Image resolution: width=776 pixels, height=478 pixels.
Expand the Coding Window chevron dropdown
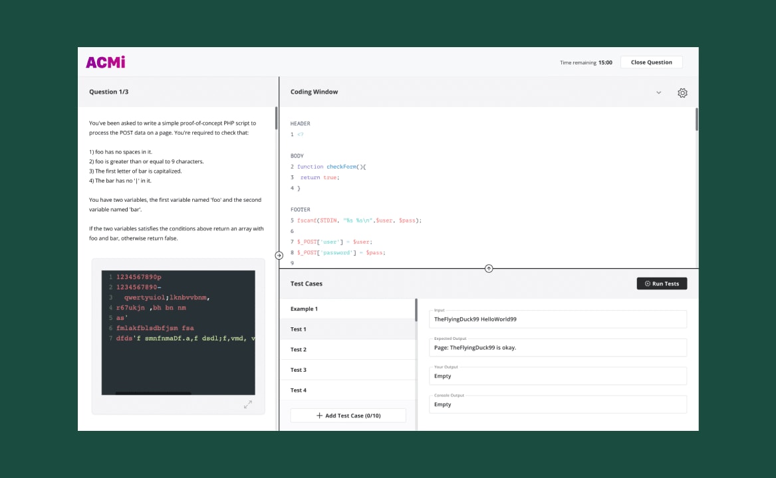point(659,92)
